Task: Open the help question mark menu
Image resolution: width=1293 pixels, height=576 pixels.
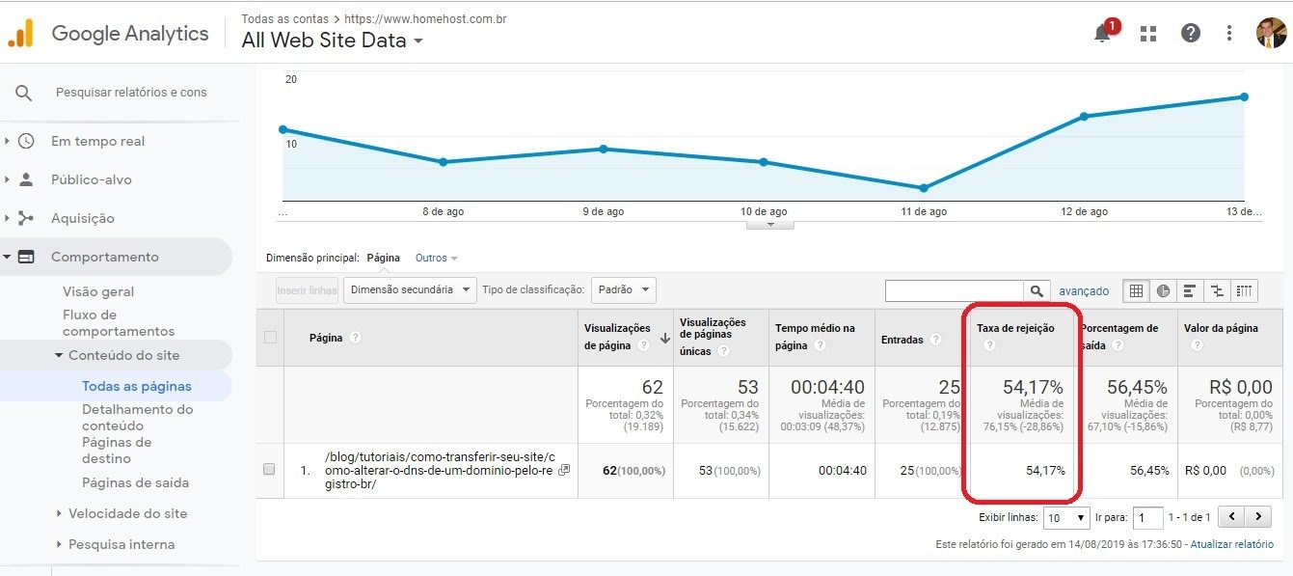Action: [1191, 33]
